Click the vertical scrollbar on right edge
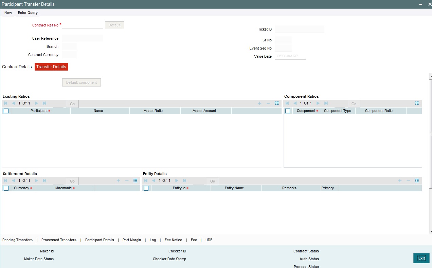The height and width of the screenshot is (268, 432). click(431, 134)
